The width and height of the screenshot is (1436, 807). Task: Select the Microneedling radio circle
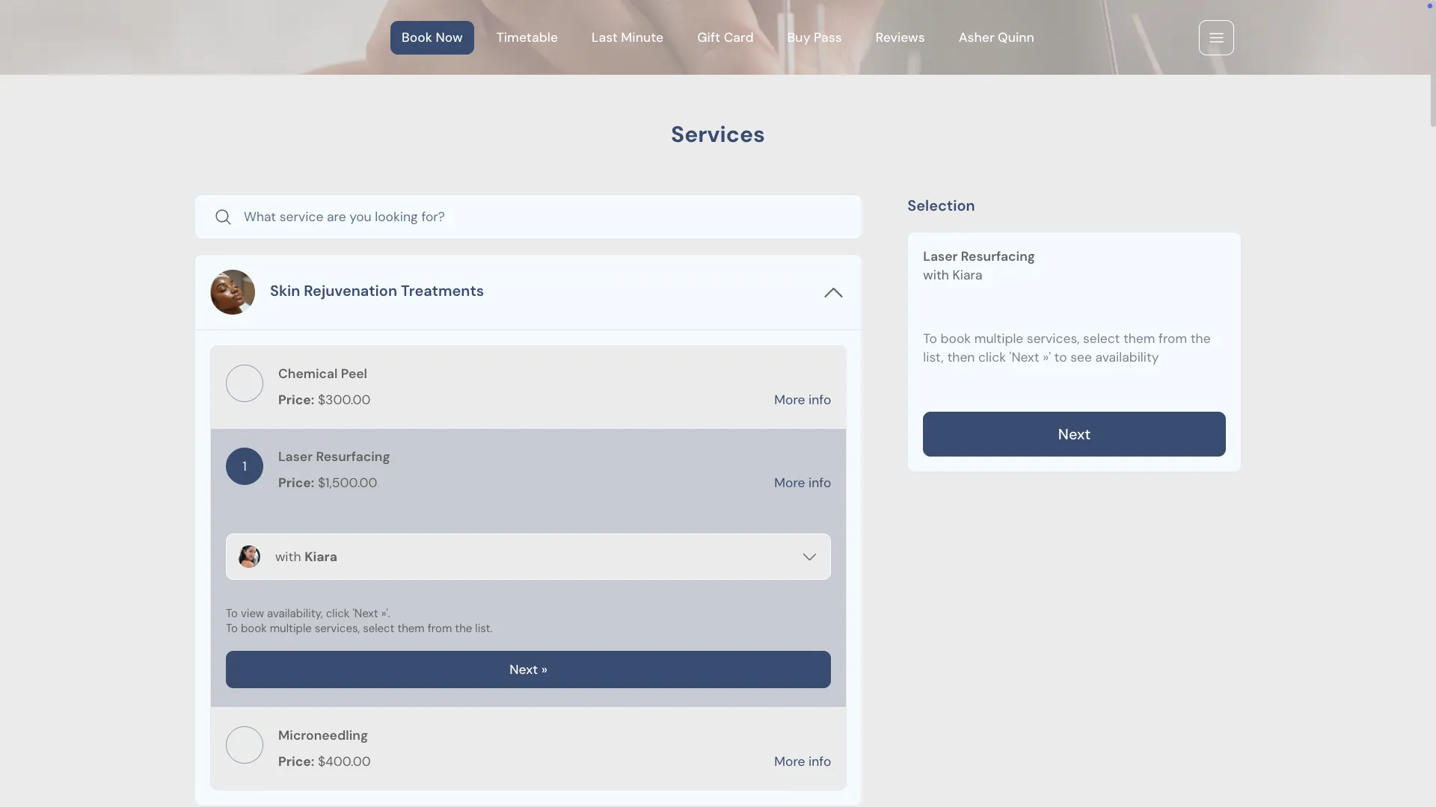coord(245,745)
